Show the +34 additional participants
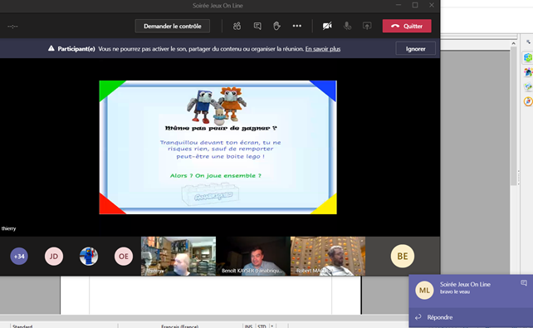Image resolution: width=533 pixels, height=328 pixels. (19, 257)
